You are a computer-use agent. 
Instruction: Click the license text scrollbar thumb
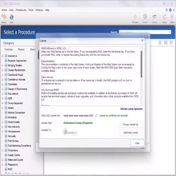[x=142, y=64]
